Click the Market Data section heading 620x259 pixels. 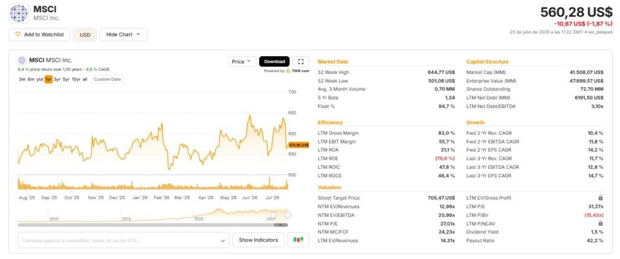333,62
